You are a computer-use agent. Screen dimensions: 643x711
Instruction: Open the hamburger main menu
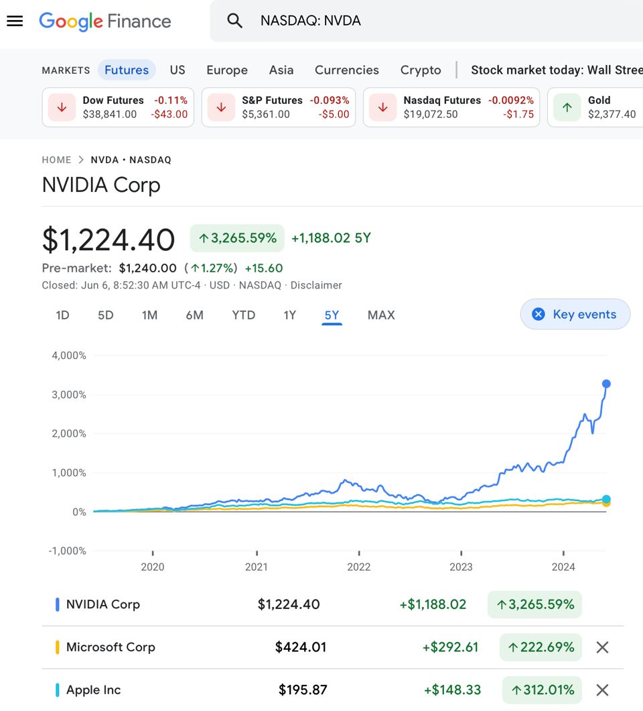[15, 21]
